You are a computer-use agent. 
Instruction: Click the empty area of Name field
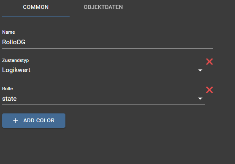point(120,42)
